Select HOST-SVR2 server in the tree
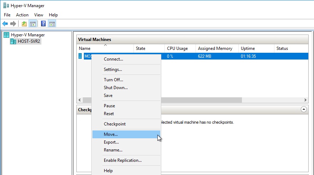314x175 pixels. tap(29, 41)
